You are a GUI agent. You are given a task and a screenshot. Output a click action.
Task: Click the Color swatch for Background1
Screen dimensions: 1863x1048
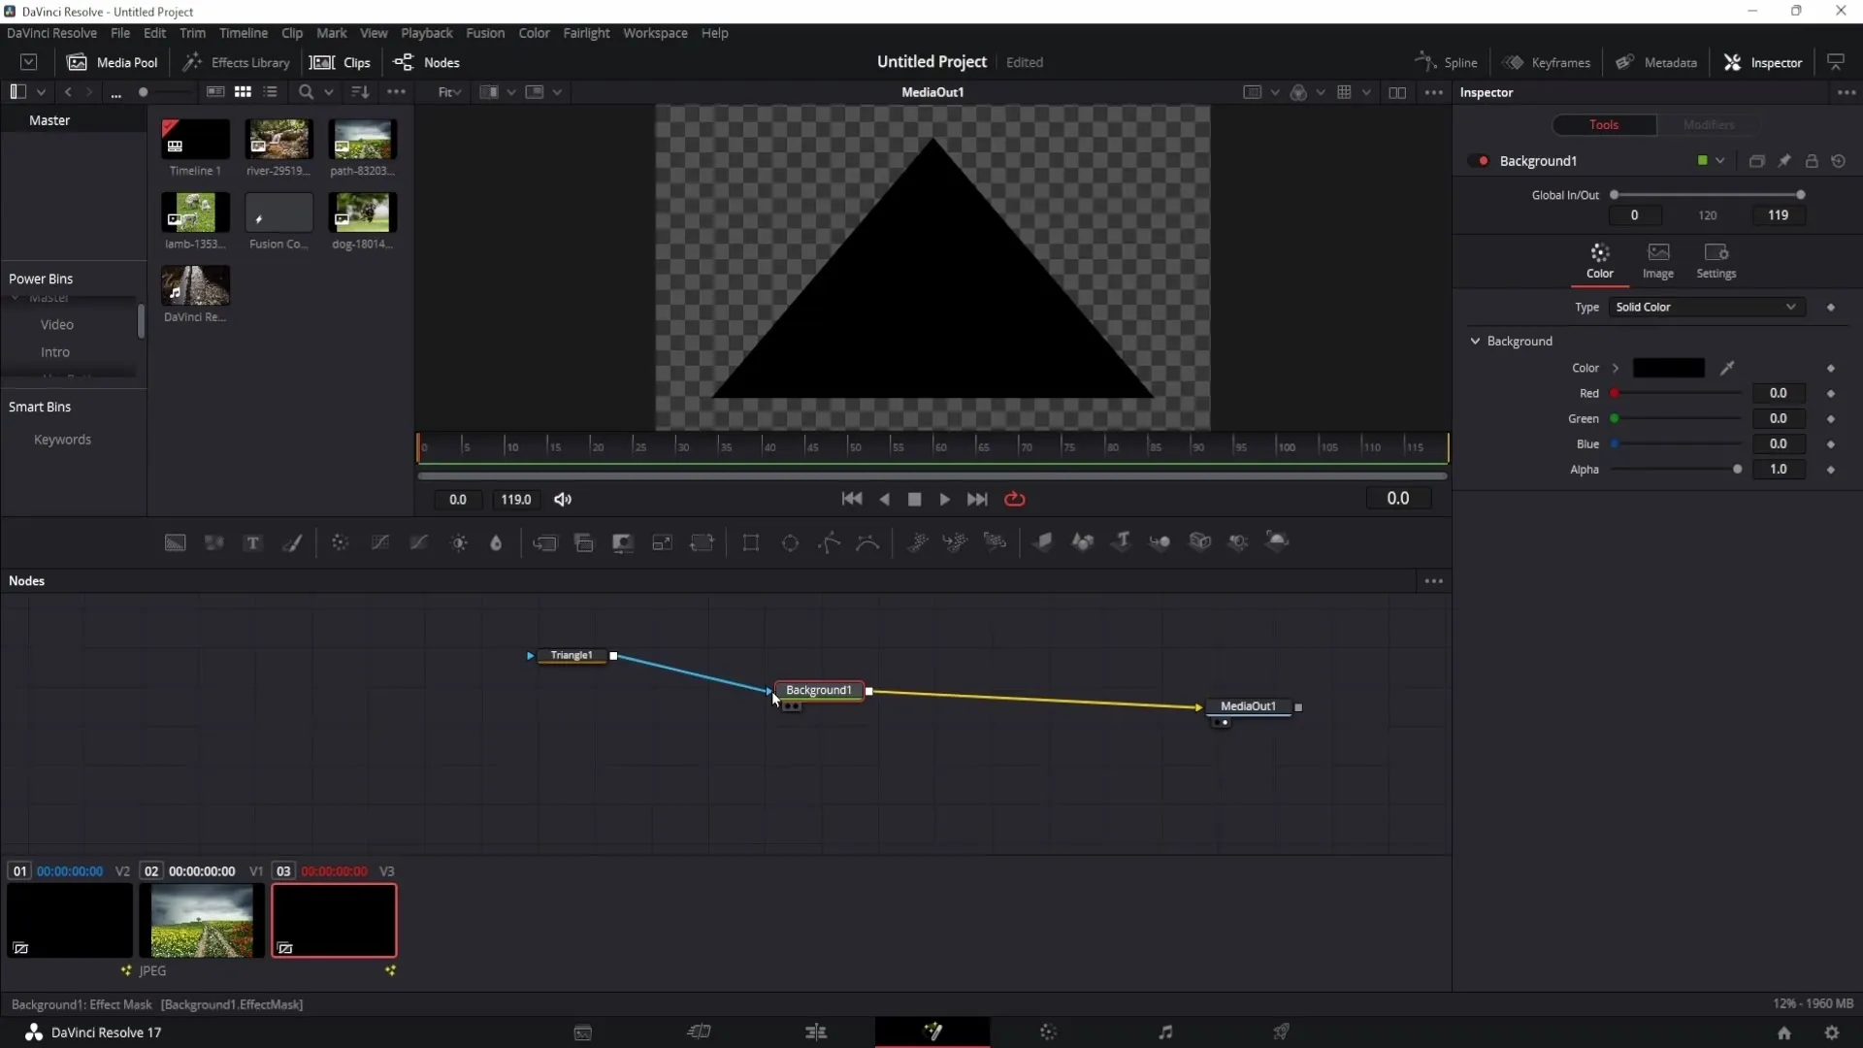tap(1669, 367)
